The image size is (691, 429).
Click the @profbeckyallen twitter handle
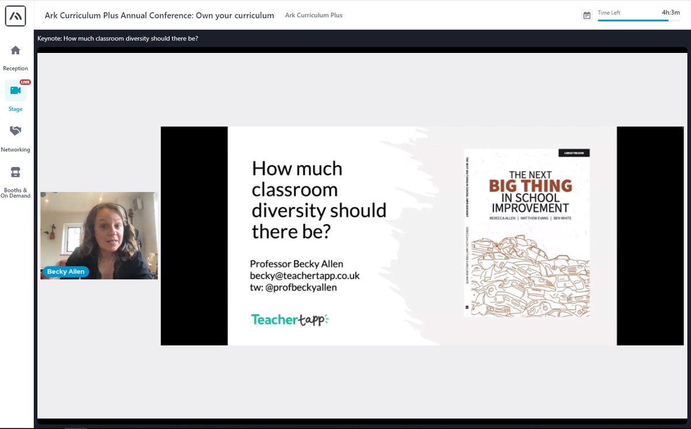[x=299, y=287]
